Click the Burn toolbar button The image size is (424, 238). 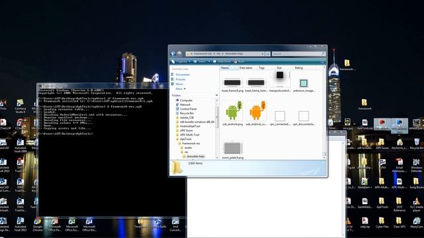[239, 61]
